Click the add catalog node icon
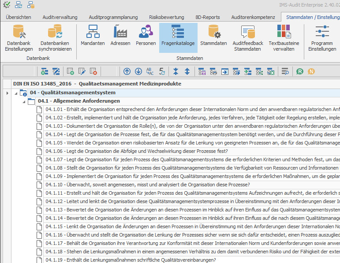Image resolution: width=340 pixels, height=263 pixels. pos(45,71)
